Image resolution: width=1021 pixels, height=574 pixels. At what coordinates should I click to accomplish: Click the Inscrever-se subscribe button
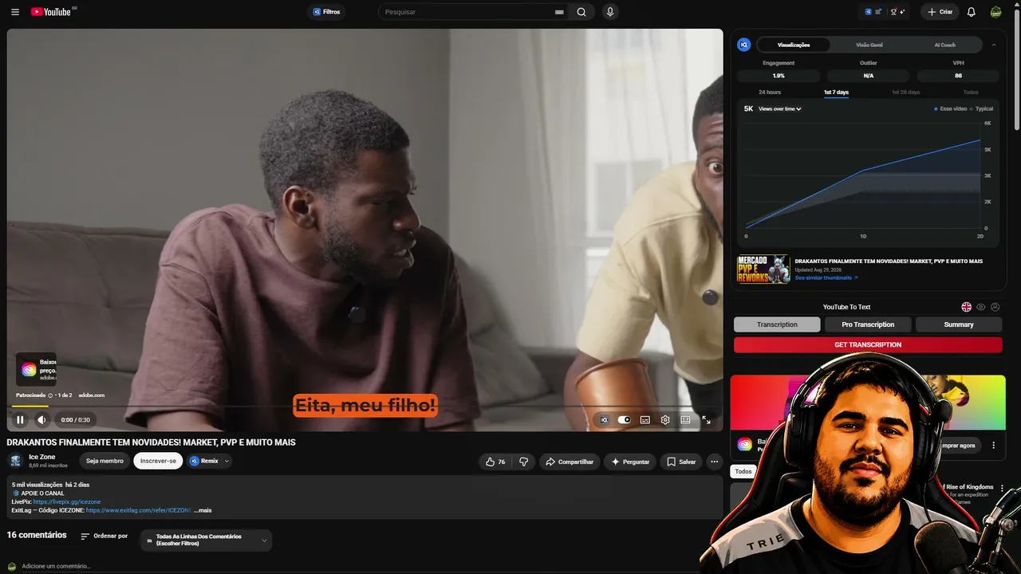point(158,461)
